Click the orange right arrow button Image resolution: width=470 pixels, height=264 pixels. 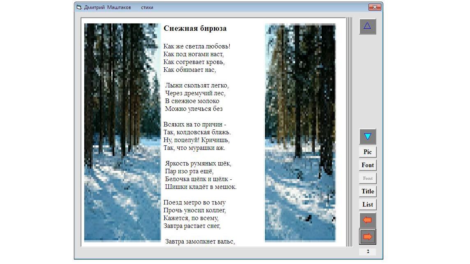[x=367, y=237]
